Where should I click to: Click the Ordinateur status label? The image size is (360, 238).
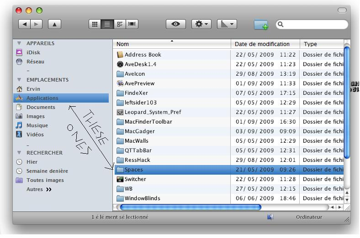(309, 217)
